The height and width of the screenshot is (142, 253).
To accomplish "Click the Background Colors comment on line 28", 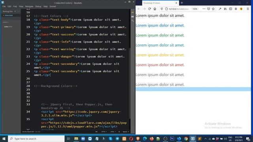I will pos(55,86).
